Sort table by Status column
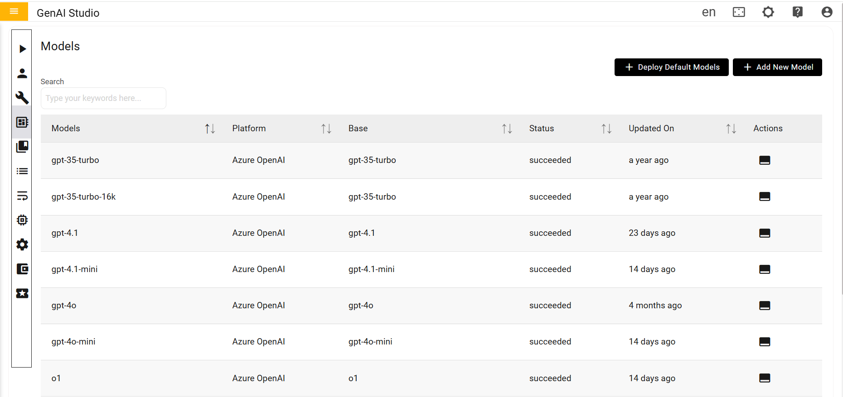This screenshot has width=843, height=397. coord(606,129)
